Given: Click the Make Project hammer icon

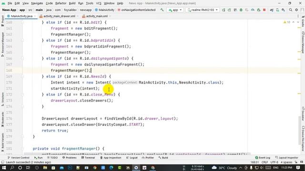Looking at the screenshot, I should 162,9.
